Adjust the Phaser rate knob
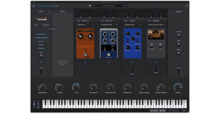Image resolution: width=220 pixels, height=117 pixels. [x=105, y=34]
